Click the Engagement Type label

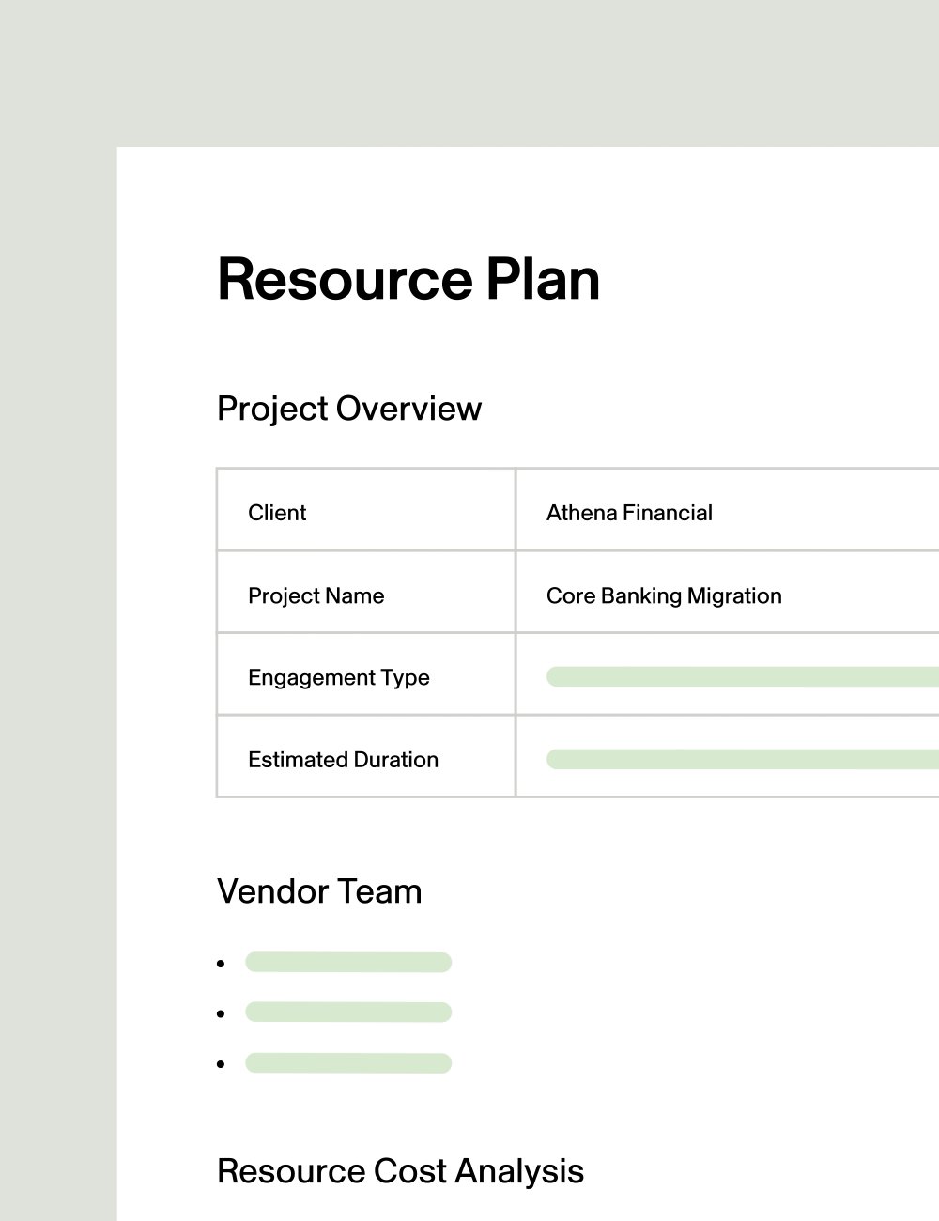[338, 677]
